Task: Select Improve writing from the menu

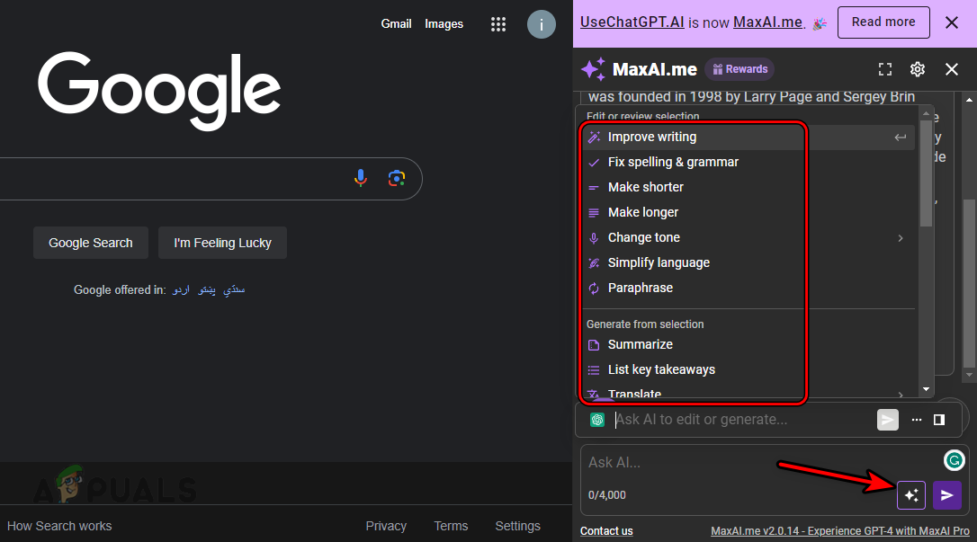Action: (x=652, y=137)
